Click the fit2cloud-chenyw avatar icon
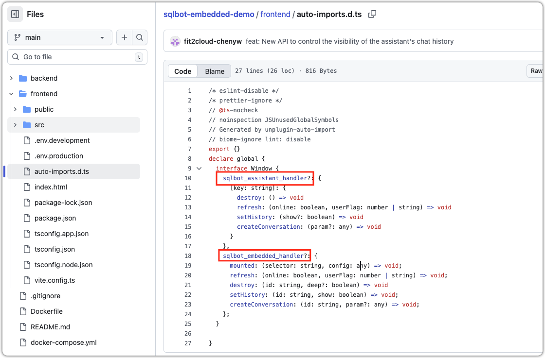Screen dimensions: 545x358 175,42
